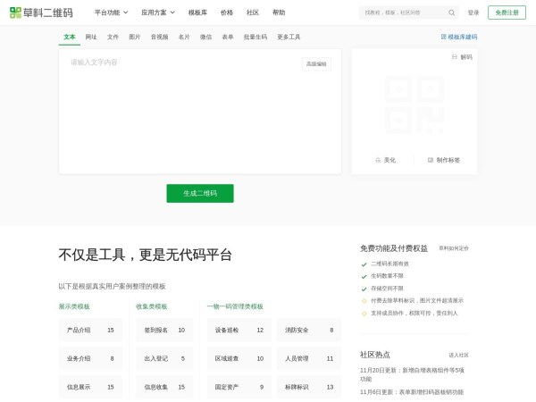This screenshot has width=536, height=402.
Task: Open the 模板库 menu item
Action: [198, 13]
